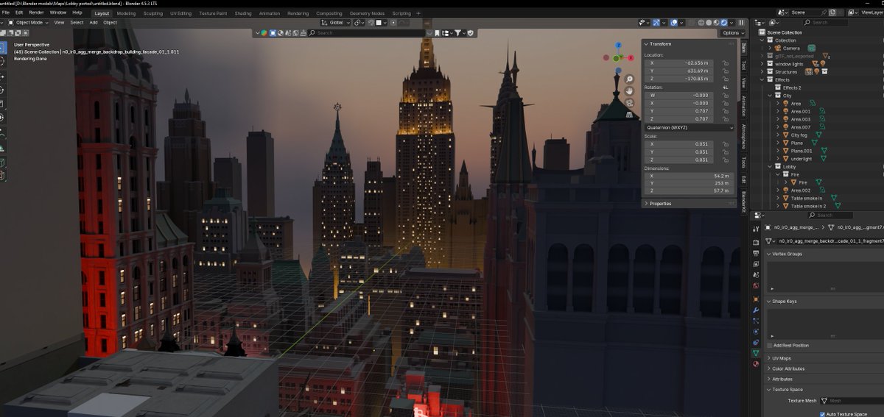Open the Render properties tab icon
884x417 pixels.
tap(756, 242)
